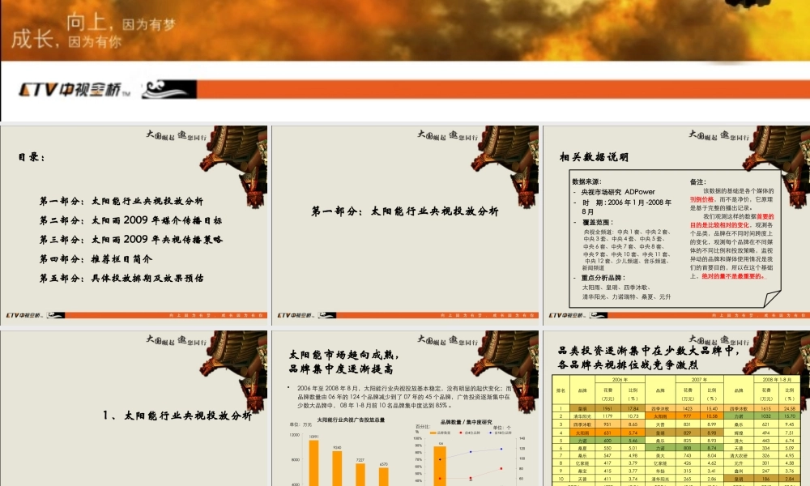Image resolution: width=810 pixels, height=486 pixels.
Task: Click the '央视市场研究 ADPower' line
Action: pyautogui.click(x=618, y=192)
